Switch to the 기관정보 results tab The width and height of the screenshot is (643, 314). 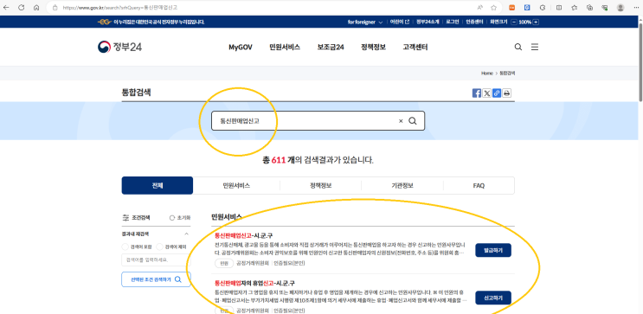(x=402, y=185)
